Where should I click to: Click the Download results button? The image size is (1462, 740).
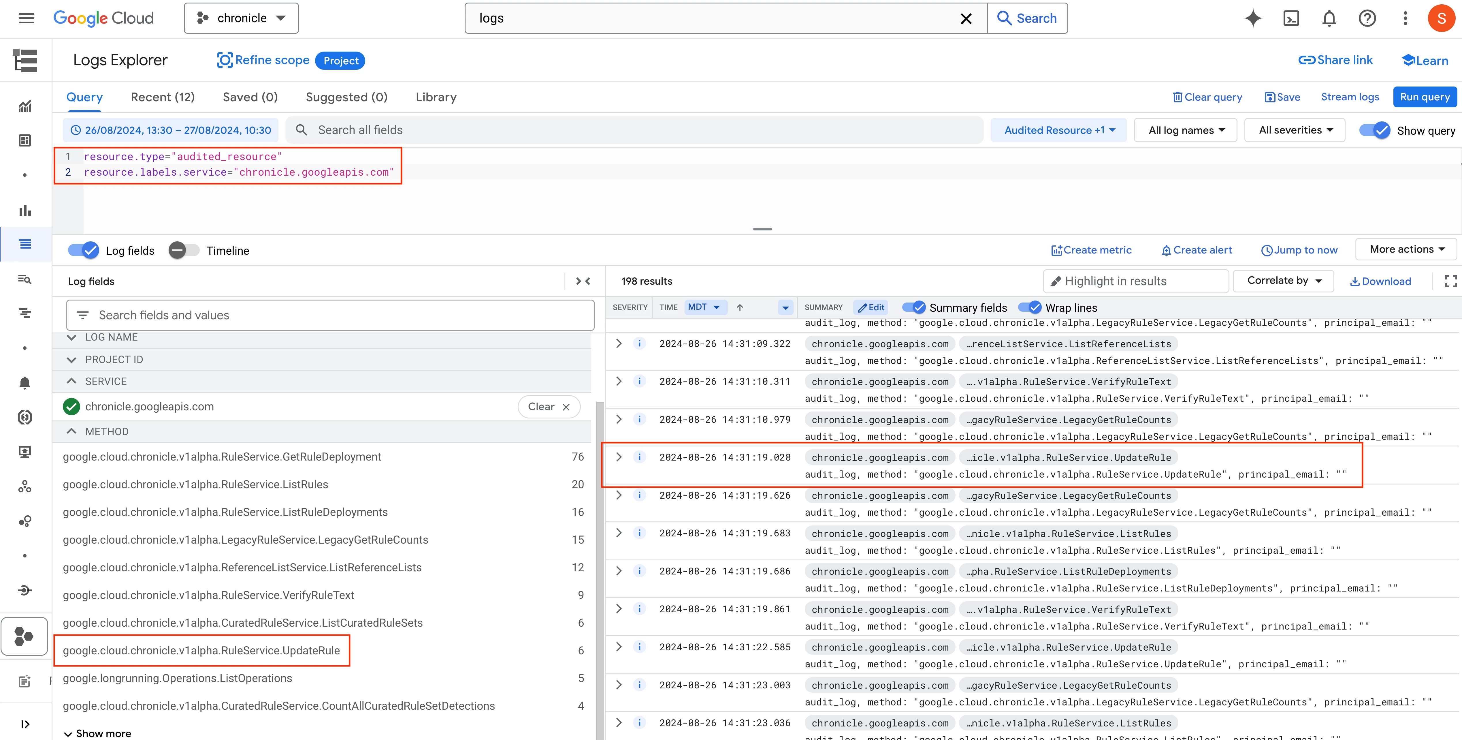pyautogui.click(x=1380, y=281)
